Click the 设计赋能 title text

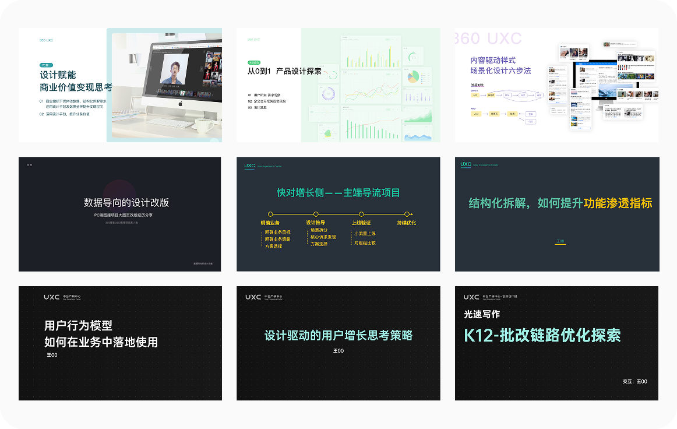[x=58, y=75]
